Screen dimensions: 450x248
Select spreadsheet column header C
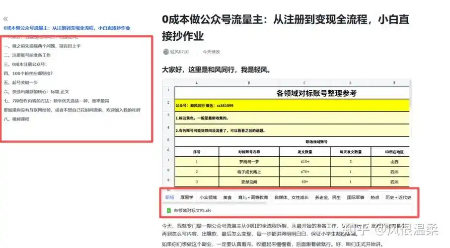(x=305, y=83)
